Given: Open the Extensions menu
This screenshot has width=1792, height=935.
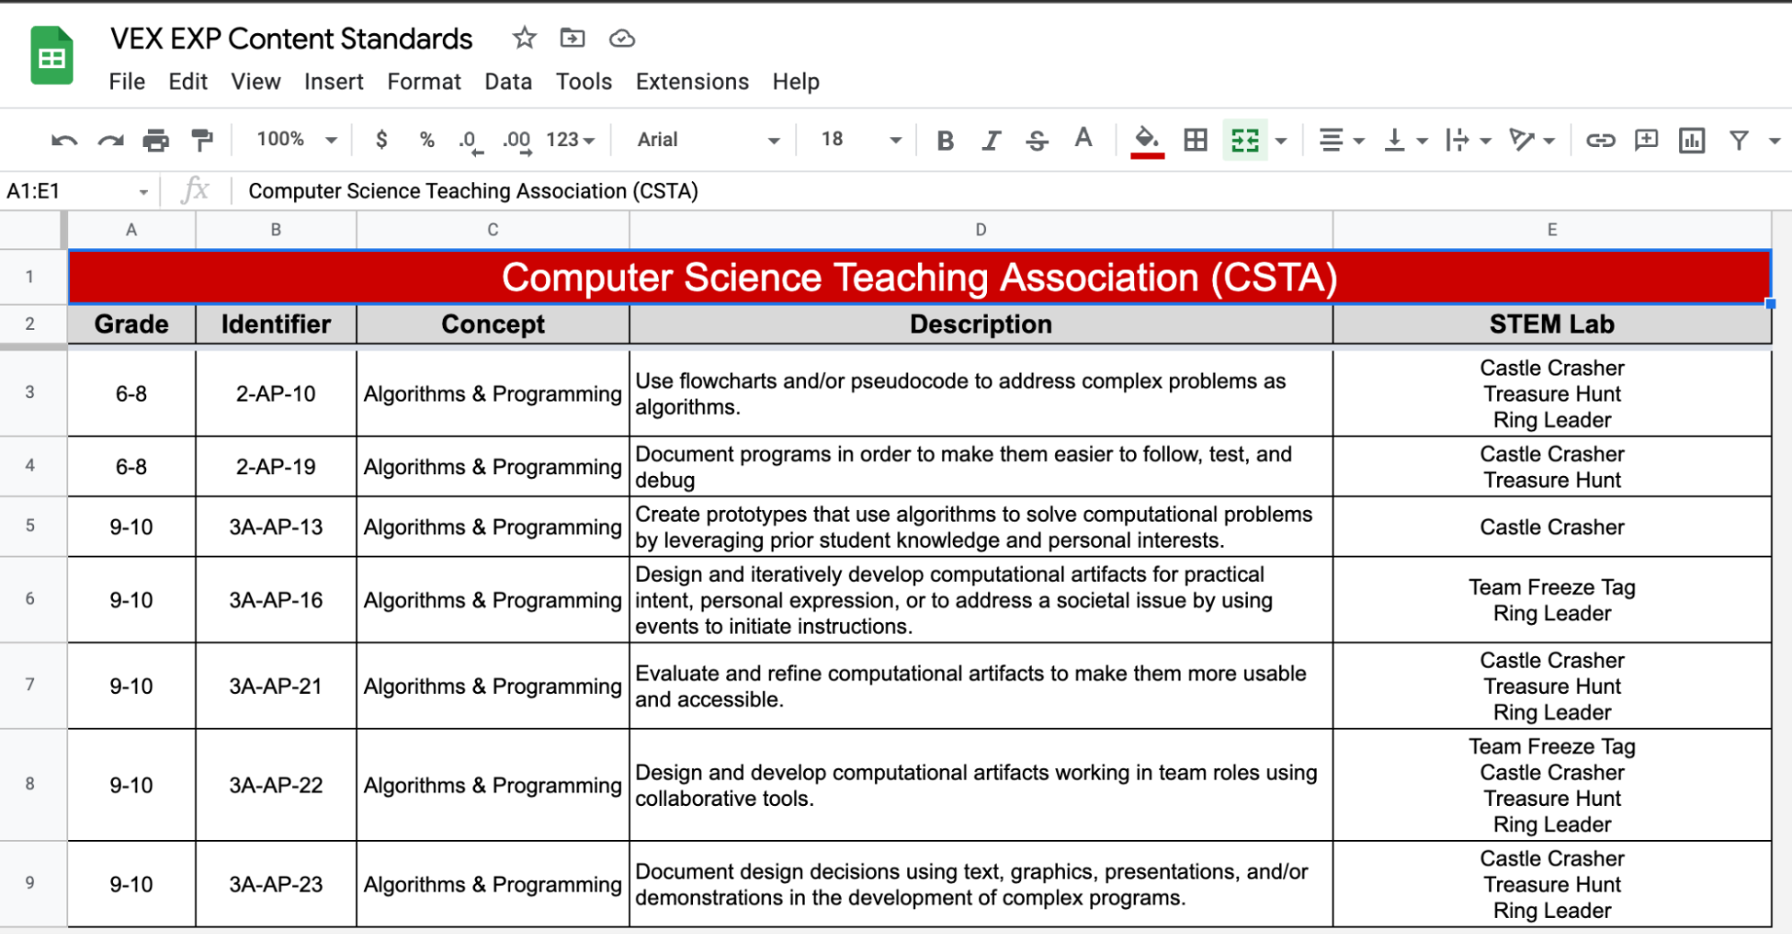Looking at the screenshot, I should [691, 82].
